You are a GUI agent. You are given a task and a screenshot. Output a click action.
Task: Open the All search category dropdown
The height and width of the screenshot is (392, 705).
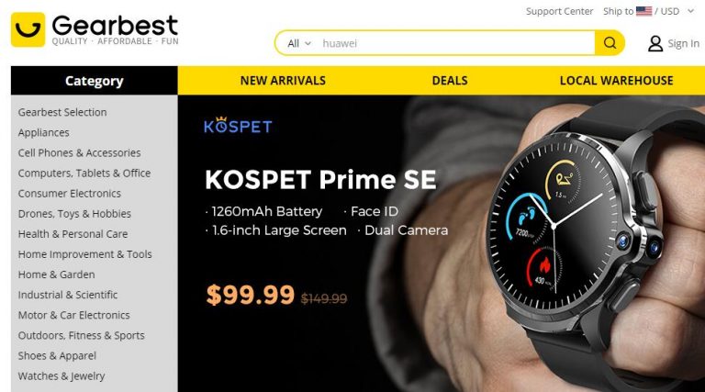(x=299, y=43)
